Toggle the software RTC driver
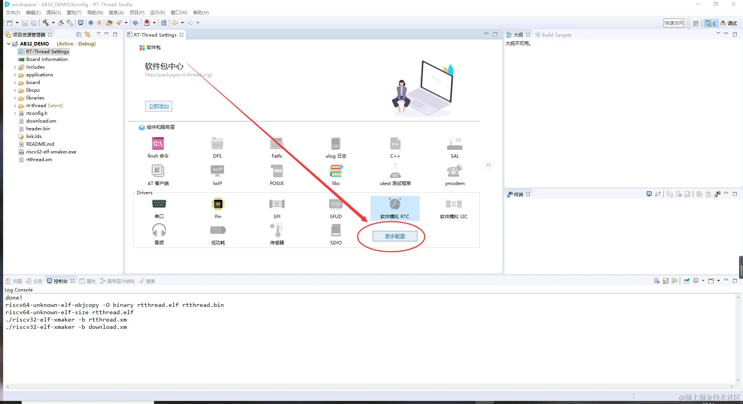743x404 pixels. [x=395, y=208]
